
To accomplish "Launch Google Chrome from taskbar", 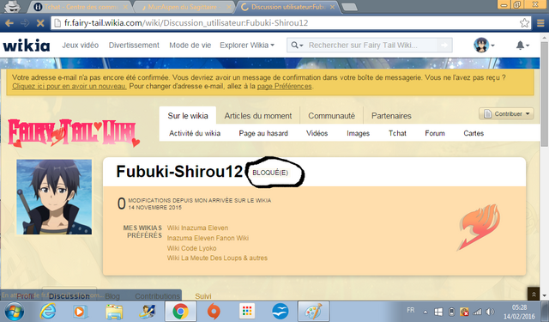I will (x=180, y=311).
